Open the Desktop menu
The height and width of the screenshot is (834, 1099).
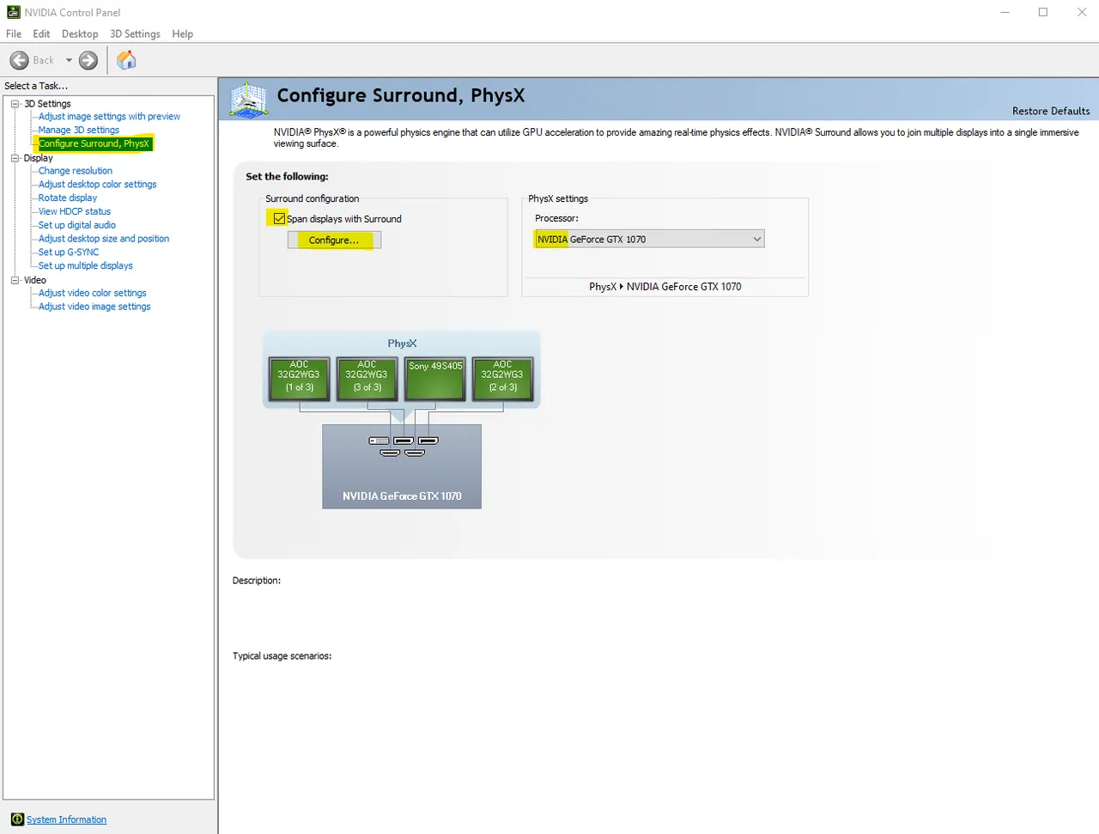coord(80,33)
